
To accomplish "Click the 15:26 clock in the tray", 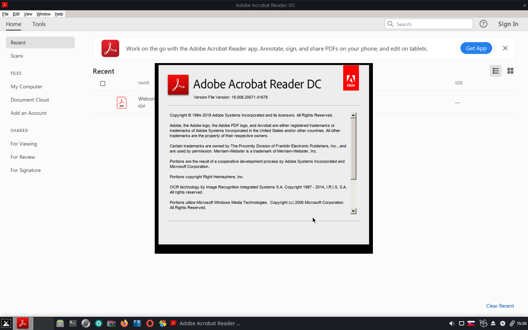I will (522, 323).
